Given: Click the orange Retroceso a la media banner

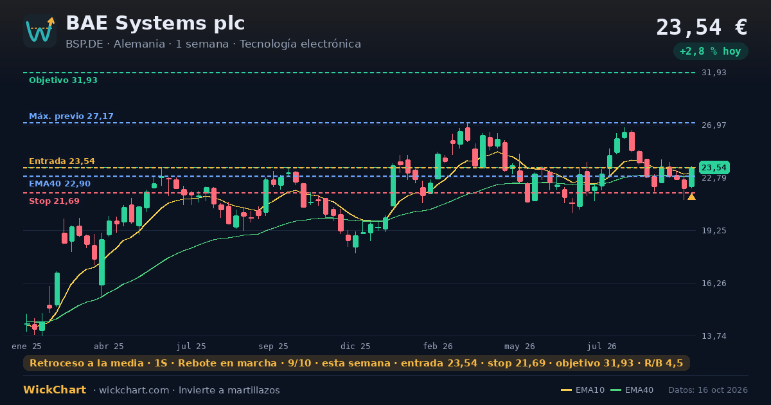Looking at the screenshot, I should [357, 363].
